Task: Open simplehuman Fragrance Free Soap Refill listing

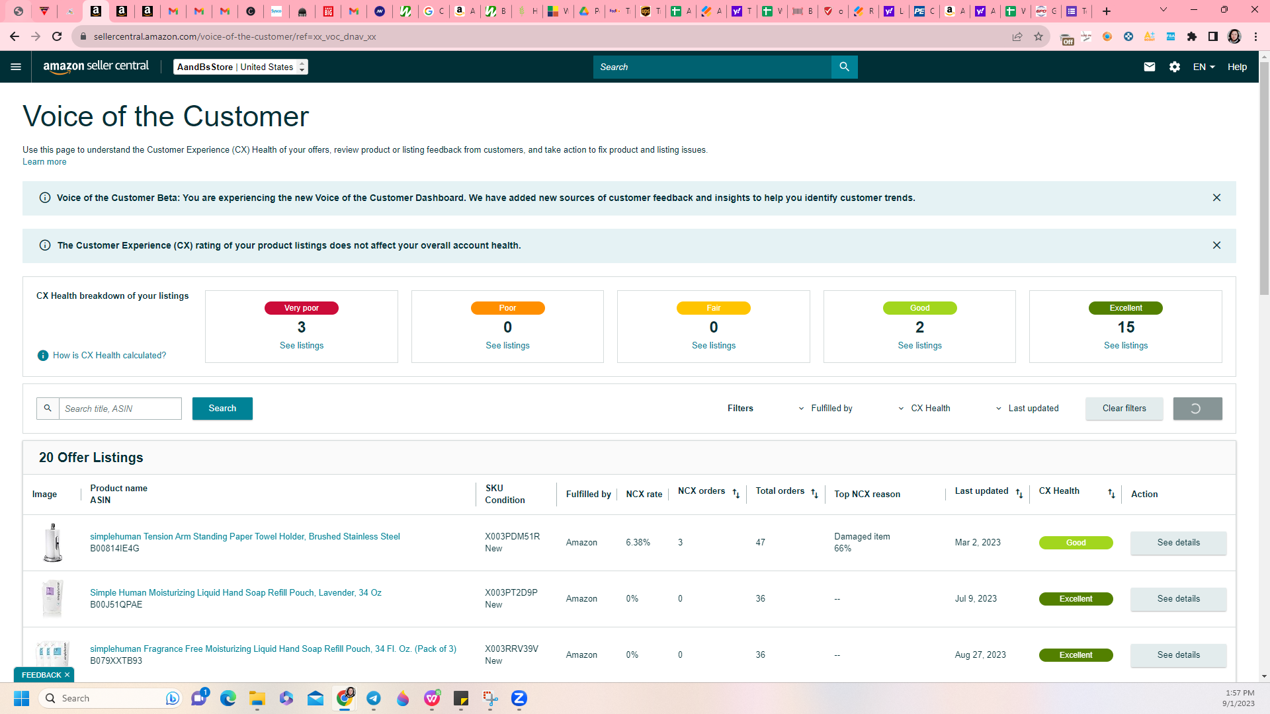Action: 273,649
